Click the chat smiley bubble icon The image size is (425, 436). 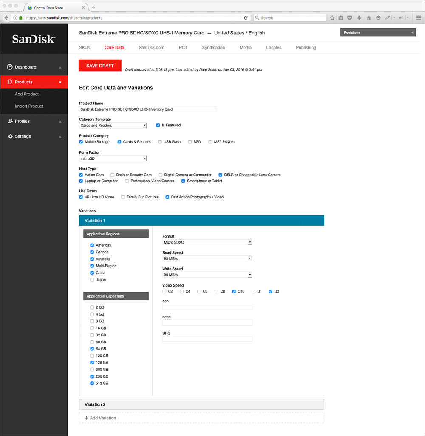(x=378, y=18)
